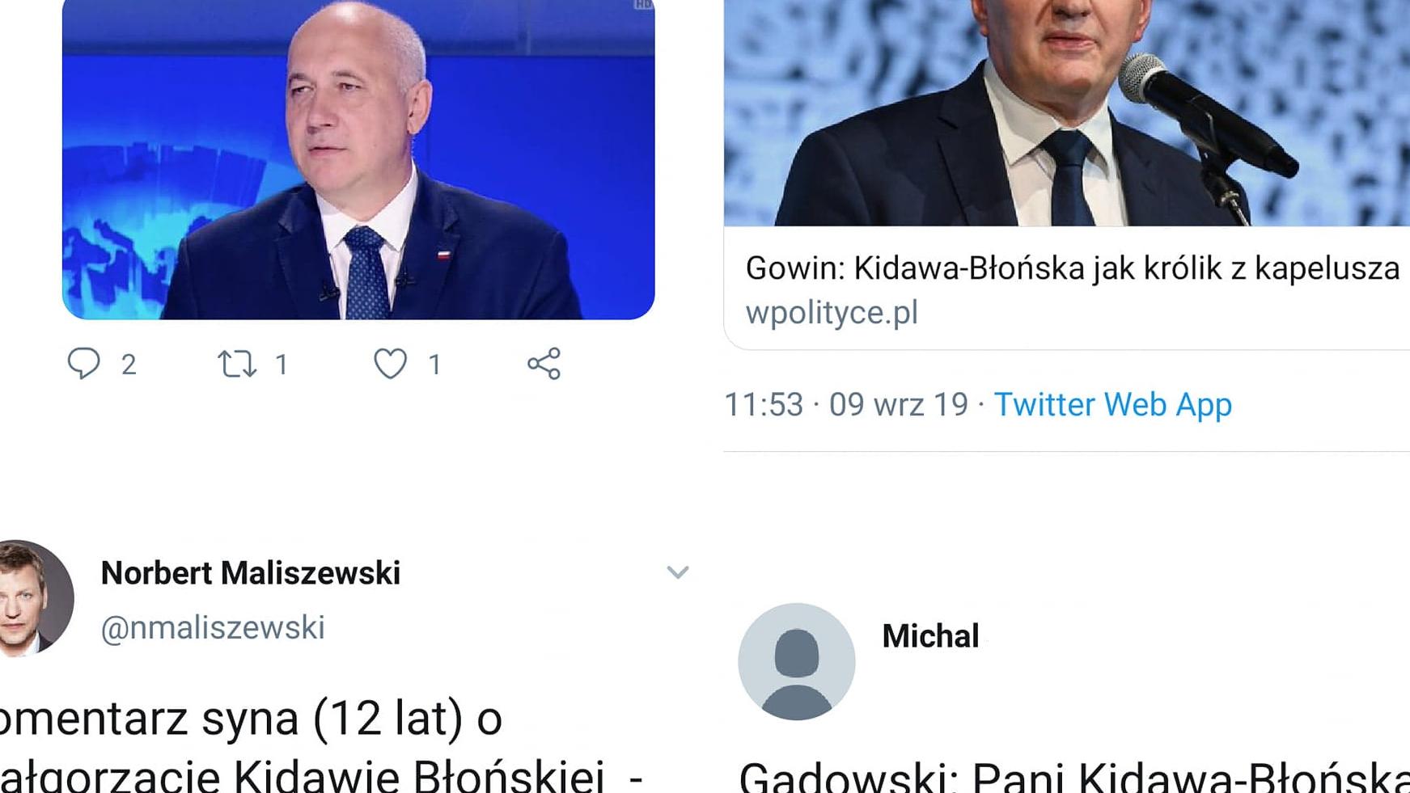Click the reply count number 2
This screenshot has width=1410, height=793.
tap(129, 365)
